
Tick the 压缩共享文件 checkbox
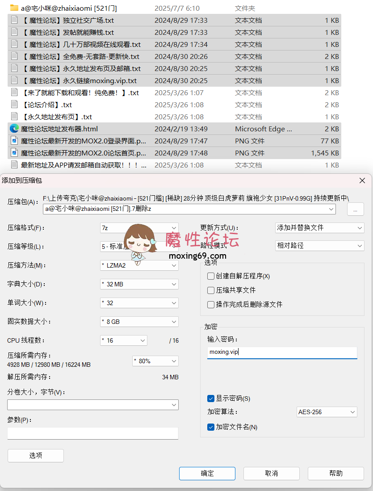[x=211, y=290]
